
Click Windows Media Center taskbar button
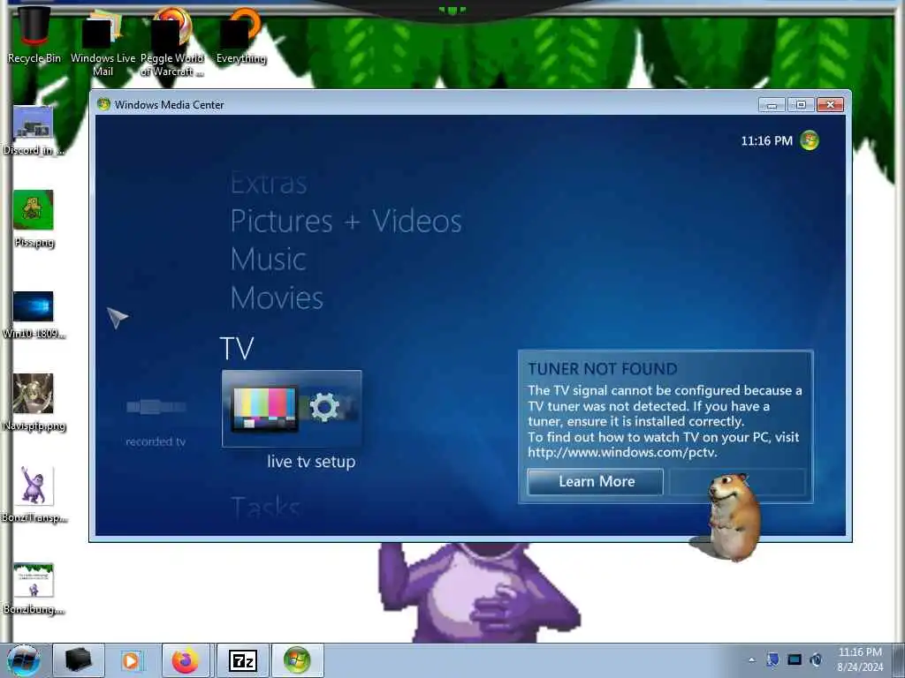pyautogui.click(x=297, y=660)
